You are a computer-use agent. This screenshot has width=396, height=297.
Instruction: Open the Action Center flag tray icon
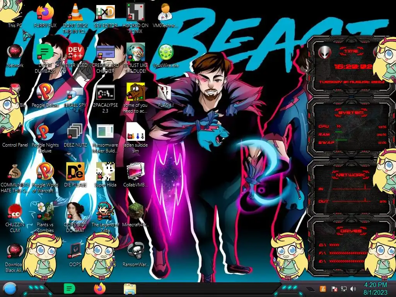coord(335,289)
